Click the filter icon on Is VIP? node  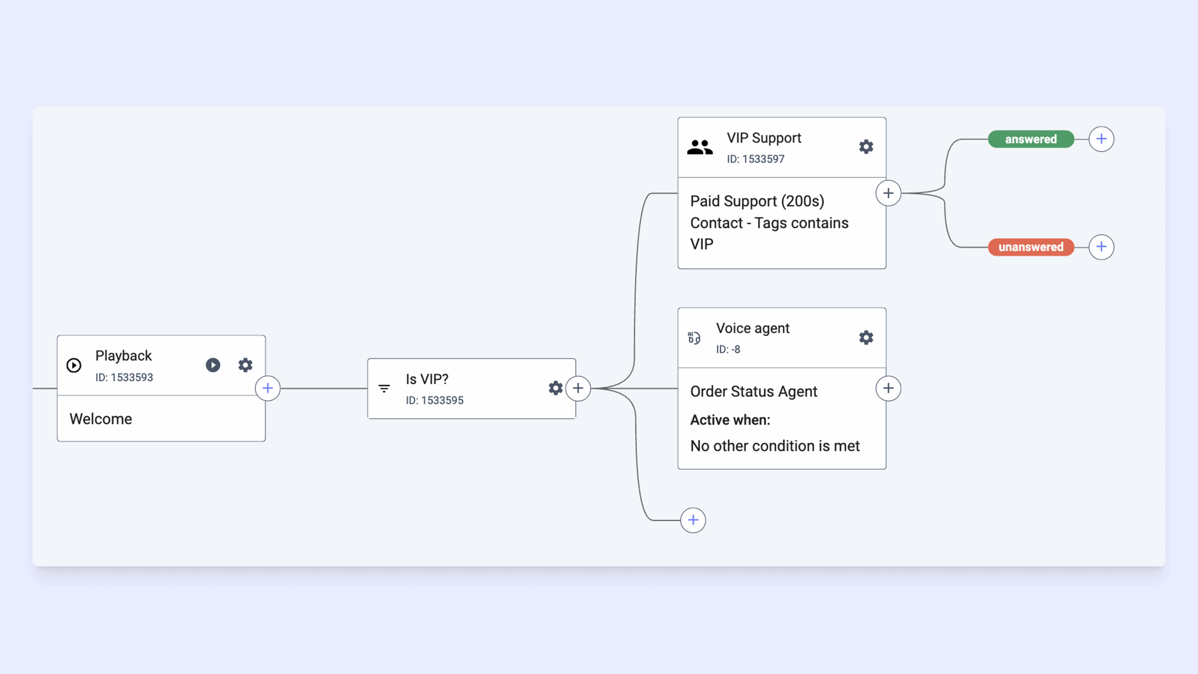(x=384, y=388)
